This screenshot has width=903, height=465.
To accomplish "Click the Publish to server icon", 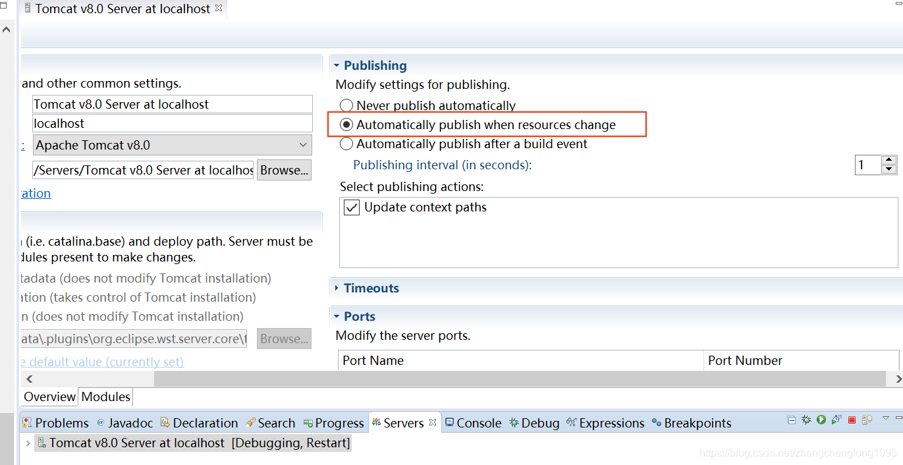I will 867,420.
